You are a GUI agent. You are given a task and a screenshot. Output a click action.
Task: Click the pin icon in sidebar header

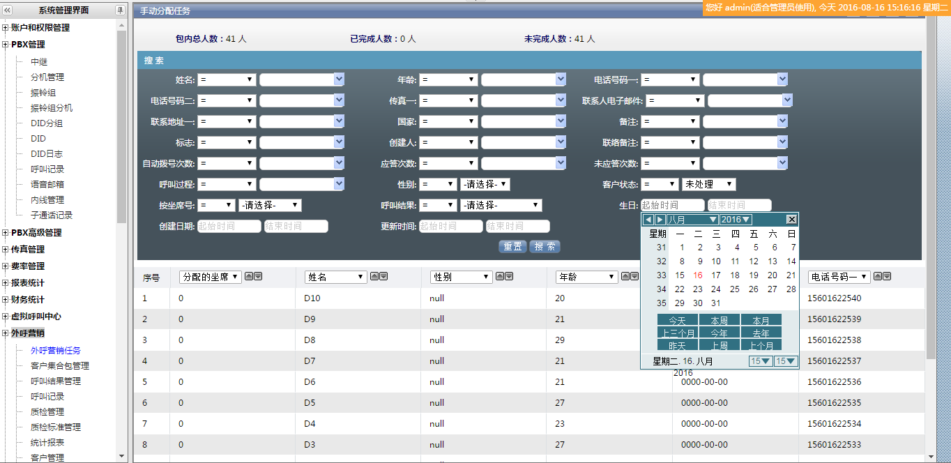120,10
